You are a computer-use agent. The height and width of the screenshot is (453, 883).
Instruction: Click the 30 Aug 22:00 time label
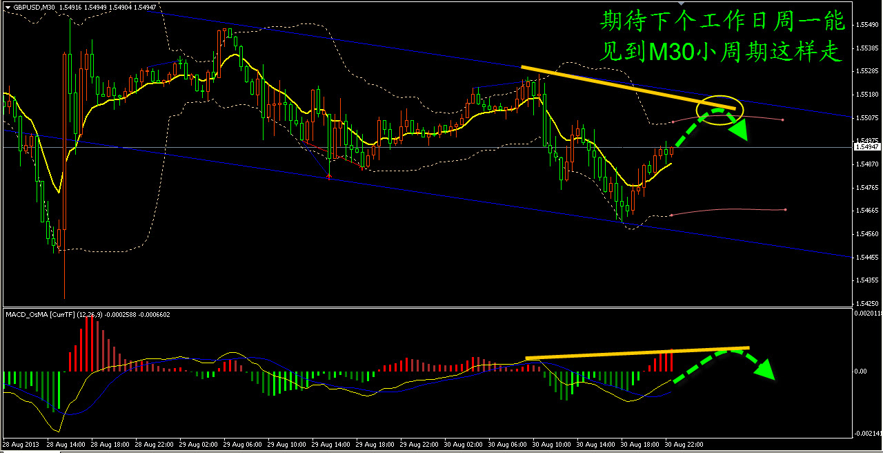pos(685,444)
